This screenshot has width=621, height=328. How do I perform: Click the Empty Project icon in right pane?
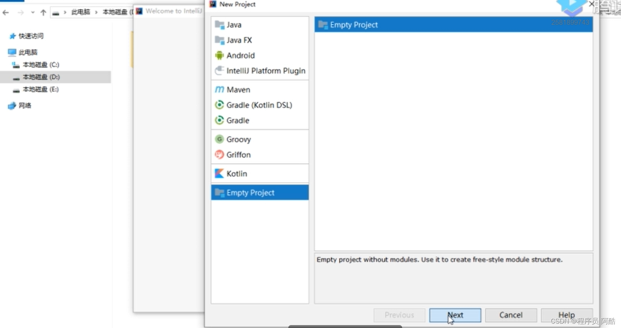[x=323, y=25]
